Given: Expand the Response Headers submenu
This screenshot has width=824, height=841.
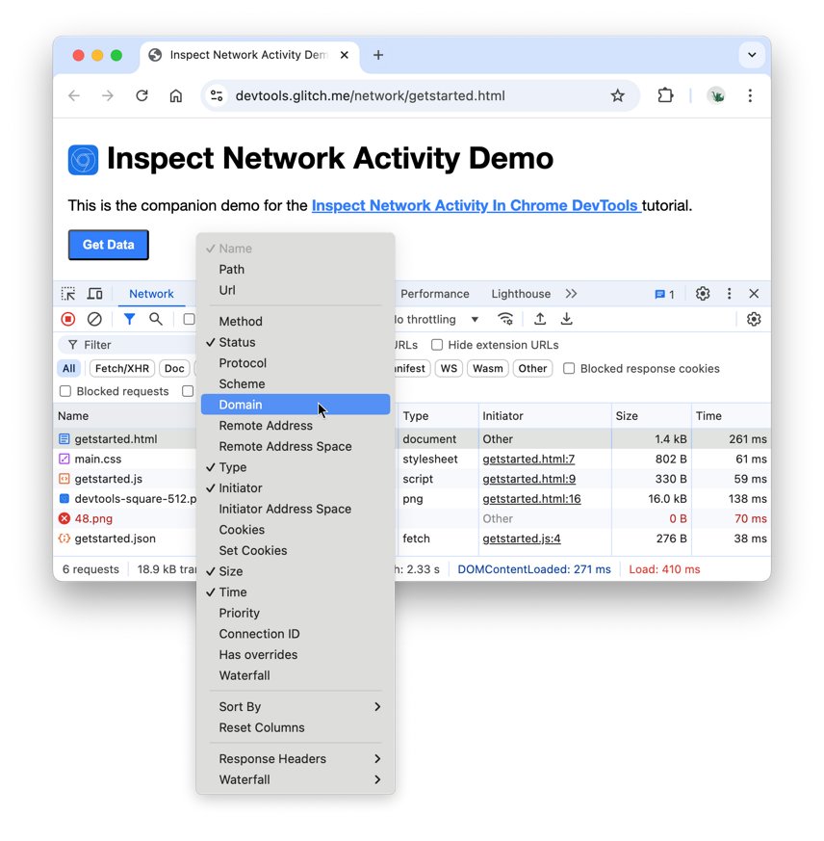Looking at the screenshot, I should pyautogui.click(x=296, y=759).
